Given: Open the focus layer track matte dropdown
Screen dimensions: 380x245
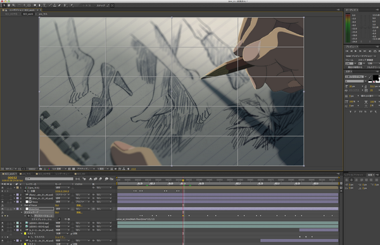Looking at the screenshot, I should [82, 202].
